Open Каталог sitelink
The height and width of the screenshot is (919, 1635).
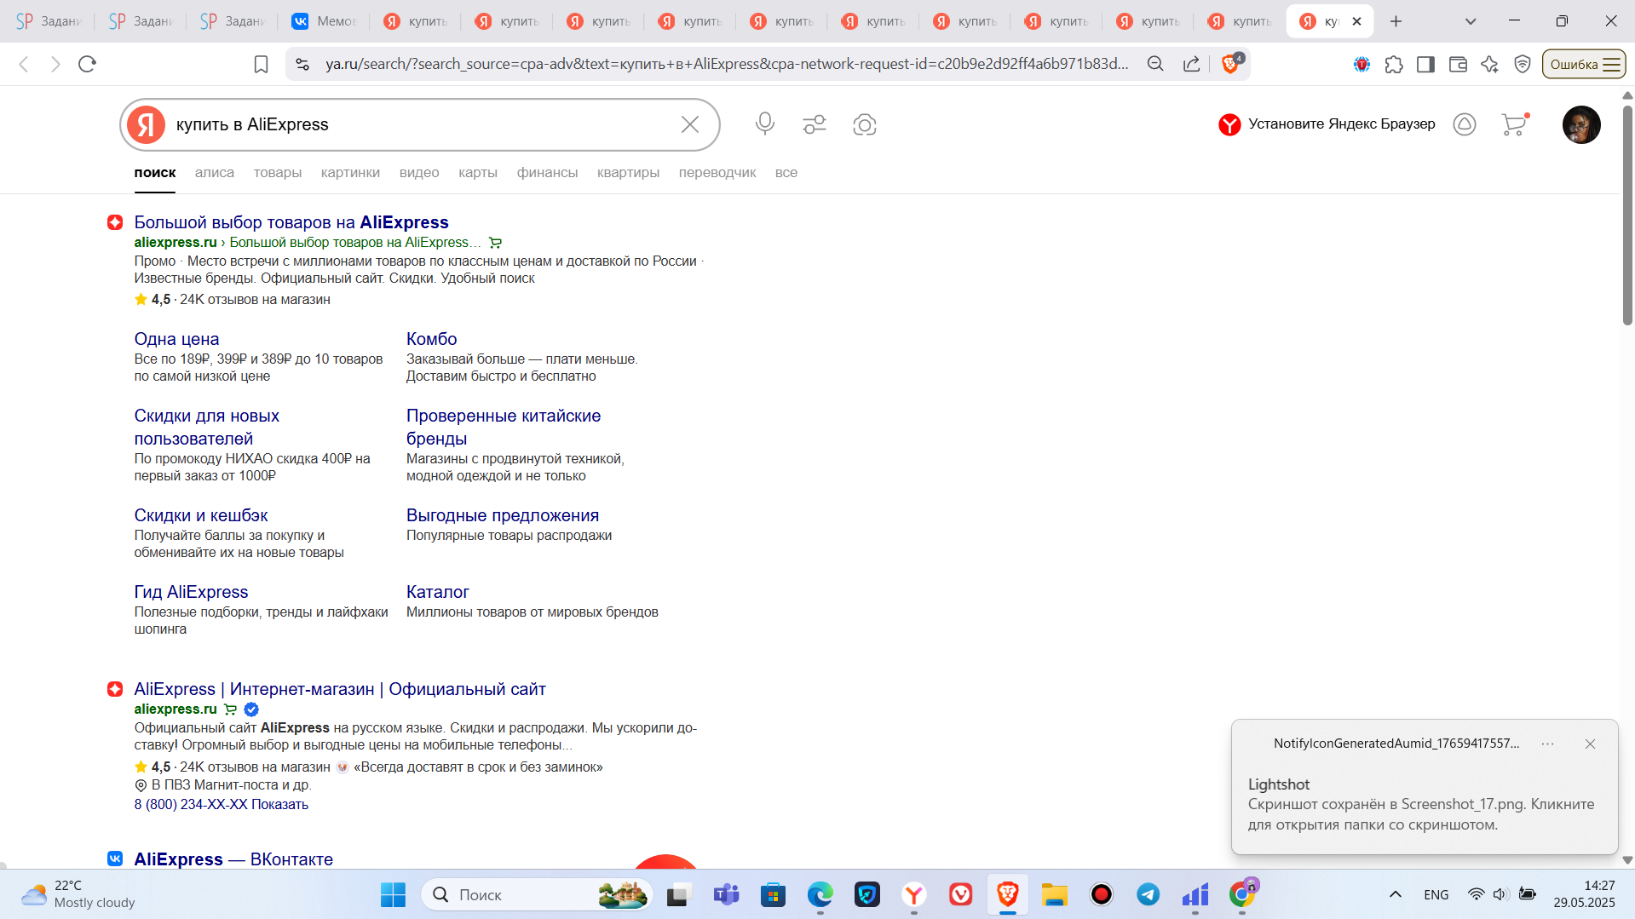(438, 592)
